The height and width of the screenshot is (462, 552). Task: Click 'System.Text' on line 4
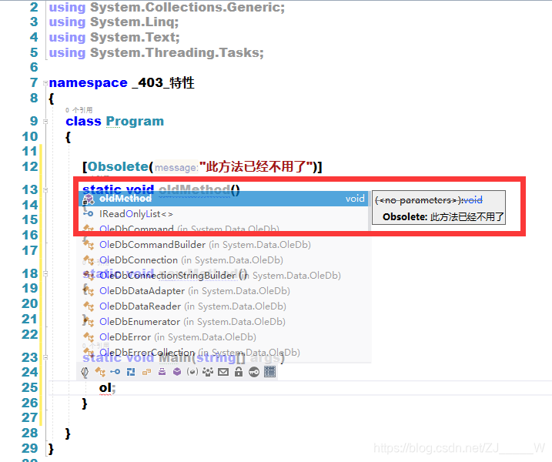click(133, 37)
